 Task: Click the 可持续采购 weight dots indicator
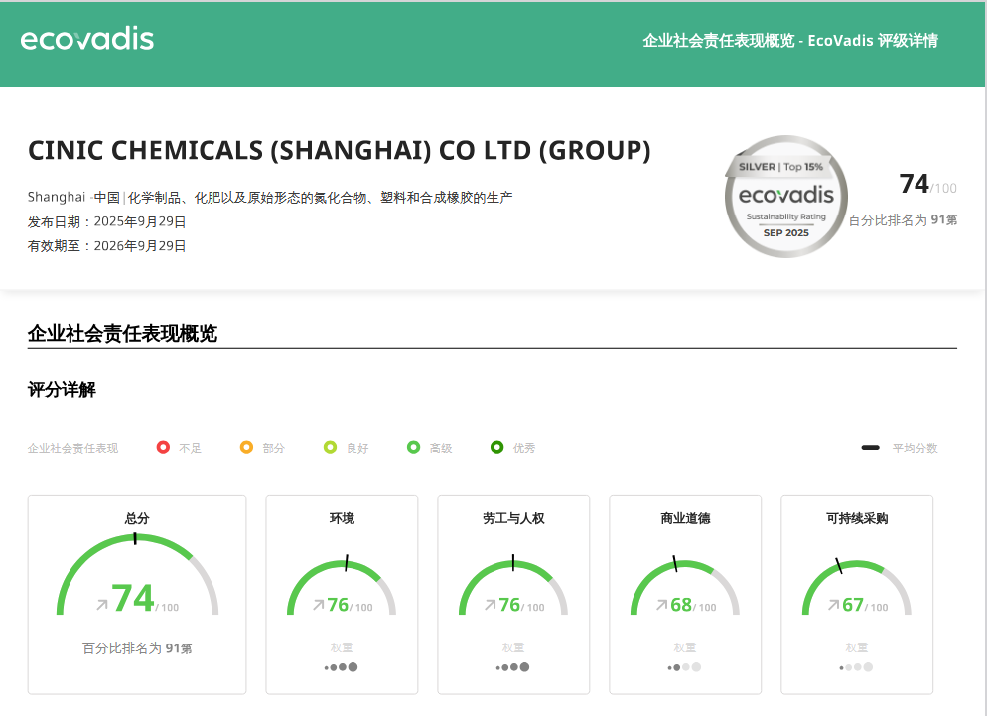857,667
